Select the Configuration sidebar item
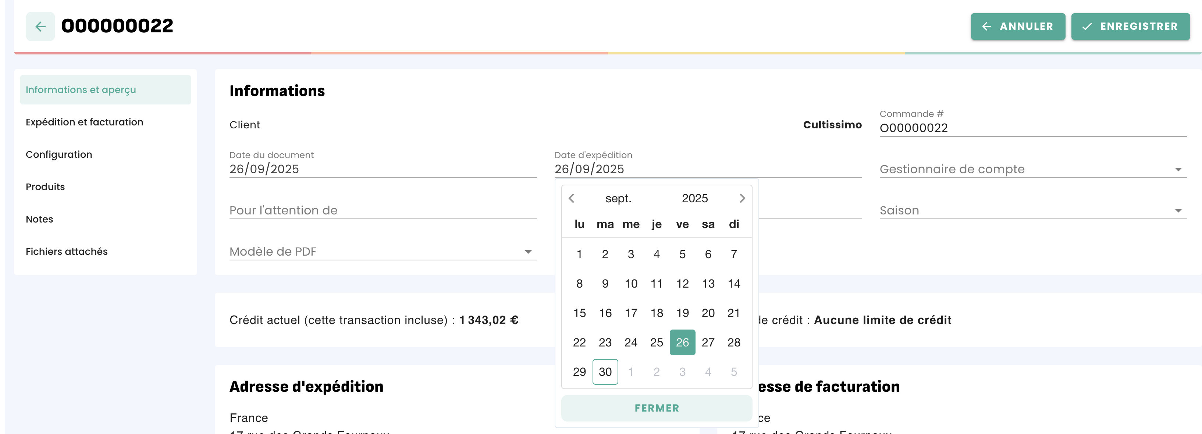The width and height of the screenshot is (1202, 434). [x=59, y=154]
